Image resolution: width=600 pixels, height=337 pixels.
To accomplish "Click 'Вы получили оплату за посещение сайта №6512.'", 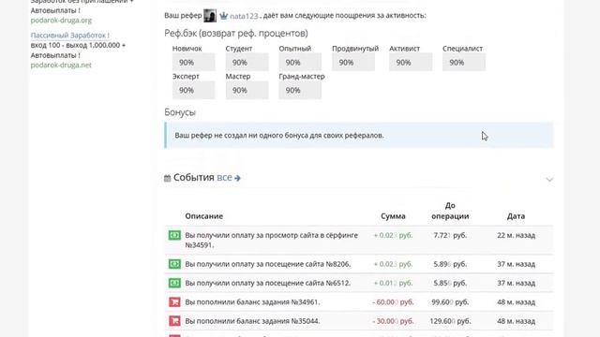I will point(268,283).
